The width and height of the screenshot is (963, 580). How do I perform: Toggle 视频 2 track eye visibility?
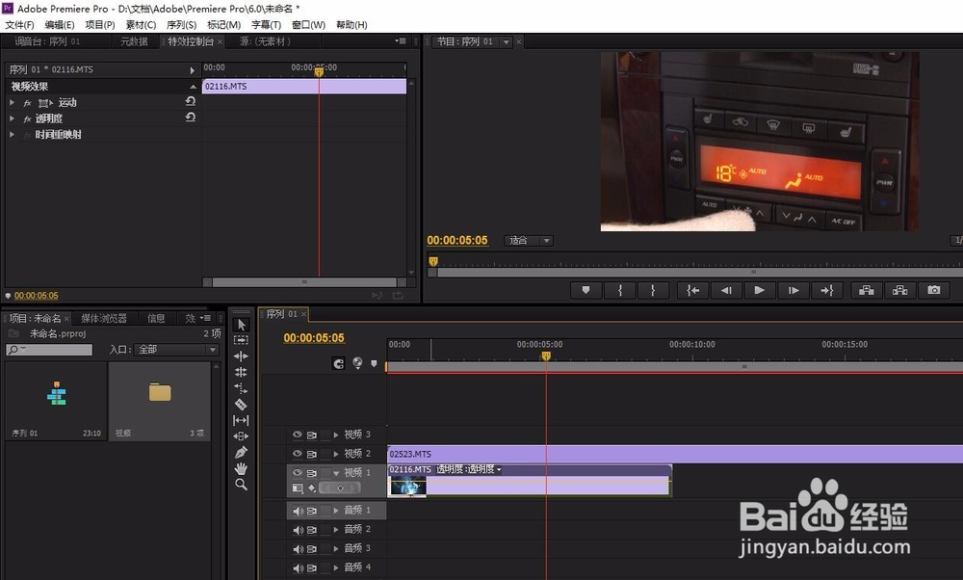[298, 454]
